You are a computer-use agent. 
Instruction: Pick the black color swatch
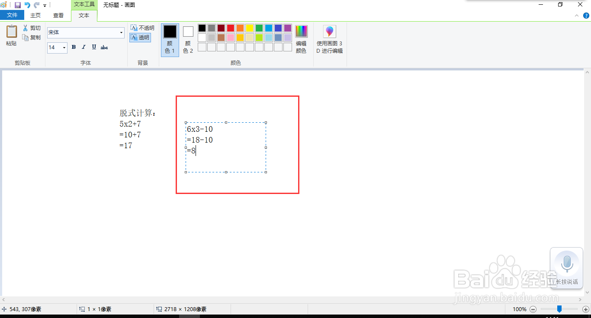(202, 28)
